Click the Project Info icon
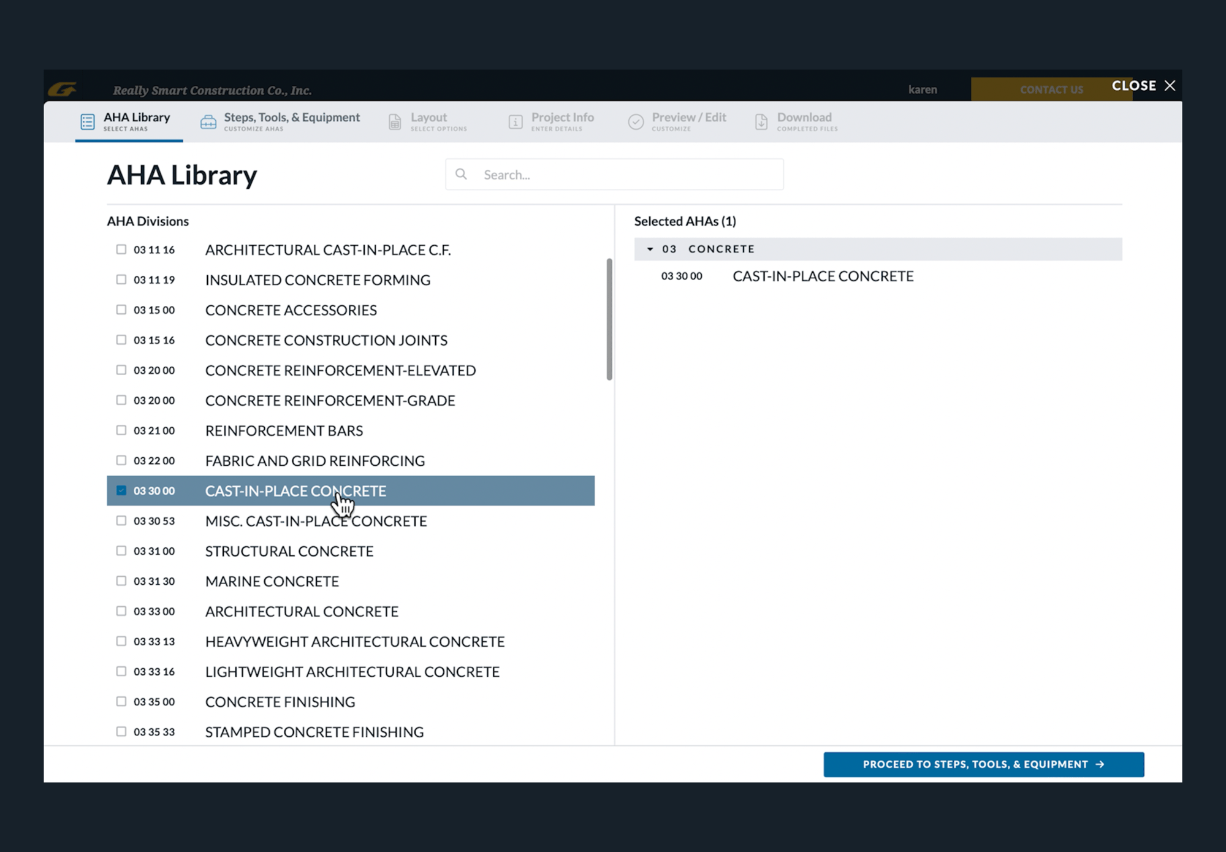This screenshot has height=852, width=1226. tap(516, 121)
